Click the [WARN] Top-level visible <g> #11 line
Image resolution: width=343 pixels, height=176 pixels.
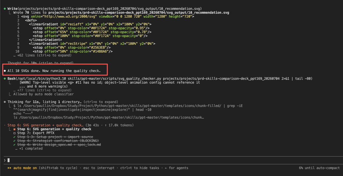coord(110,83)
